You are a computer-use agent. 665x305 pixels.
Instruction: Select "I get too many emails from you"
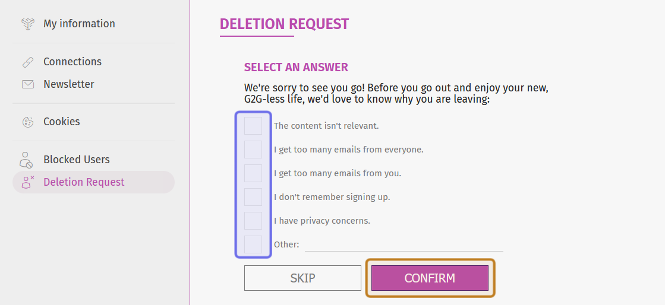click(253, 173)
